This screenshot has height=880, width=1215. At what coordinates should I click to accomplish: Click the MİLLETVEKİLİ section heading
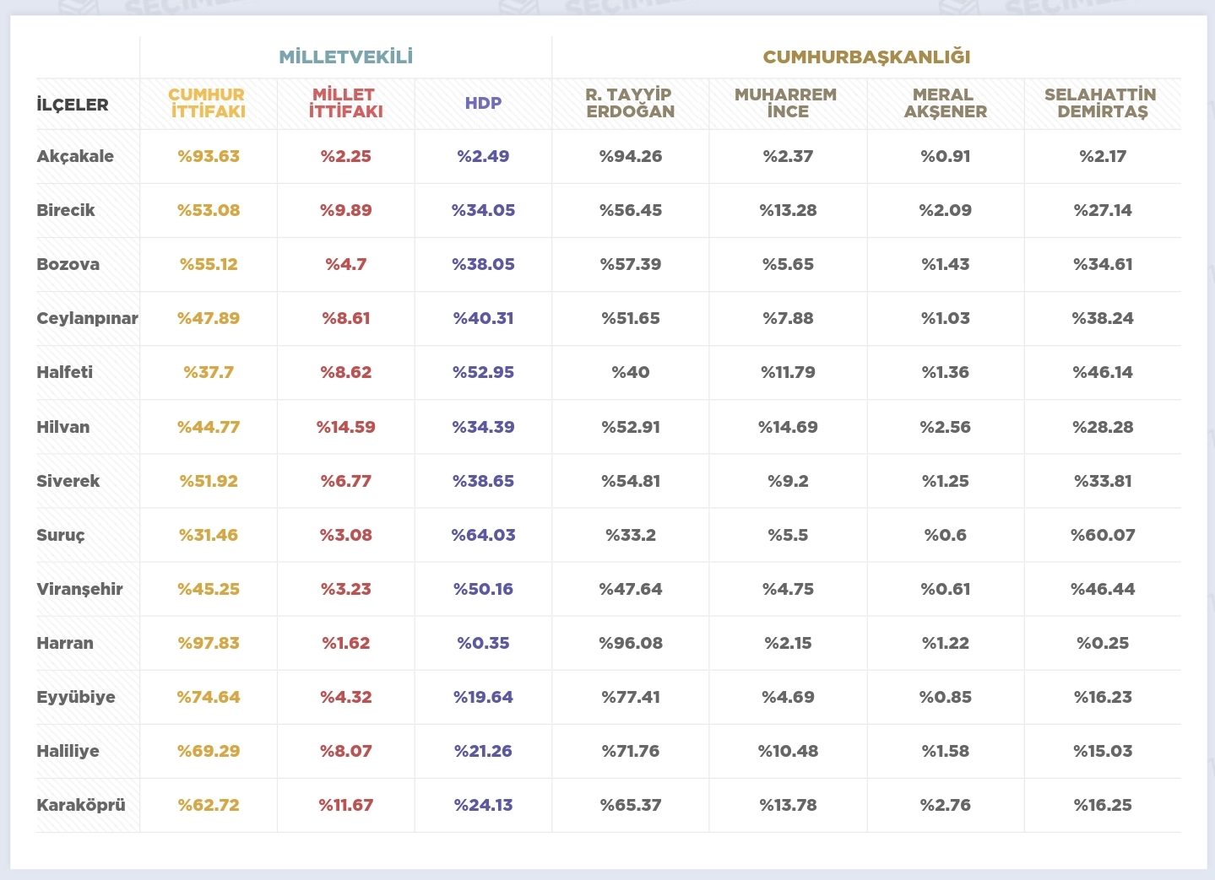coord(345,57)
